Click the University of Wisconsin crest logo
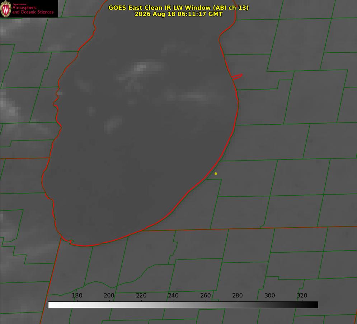This screenshot has height=324, width=357. point(6,9)
